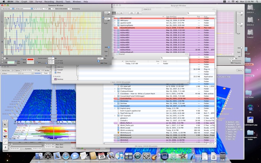Click the light green Line color swatch
This screenshot has height=163, width=261.
point(11,62)
